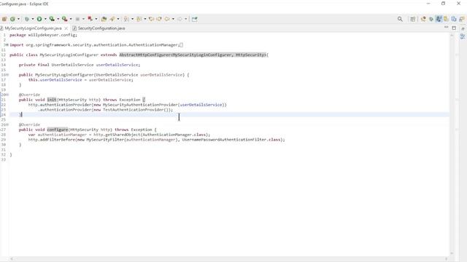Click the highlighted AbstractHttpConfigurer type text
The width and height of the screenshot is (467, 262).
click(193, 55)
